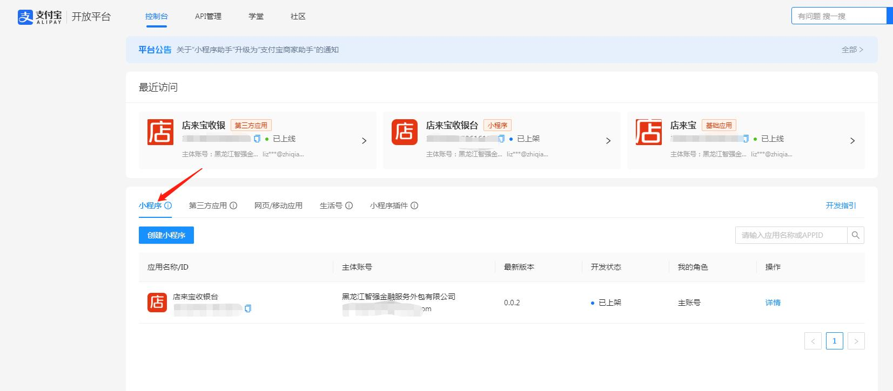
Task: Open 详情 link for 店来宝收银台
Action: coord(773,303)
